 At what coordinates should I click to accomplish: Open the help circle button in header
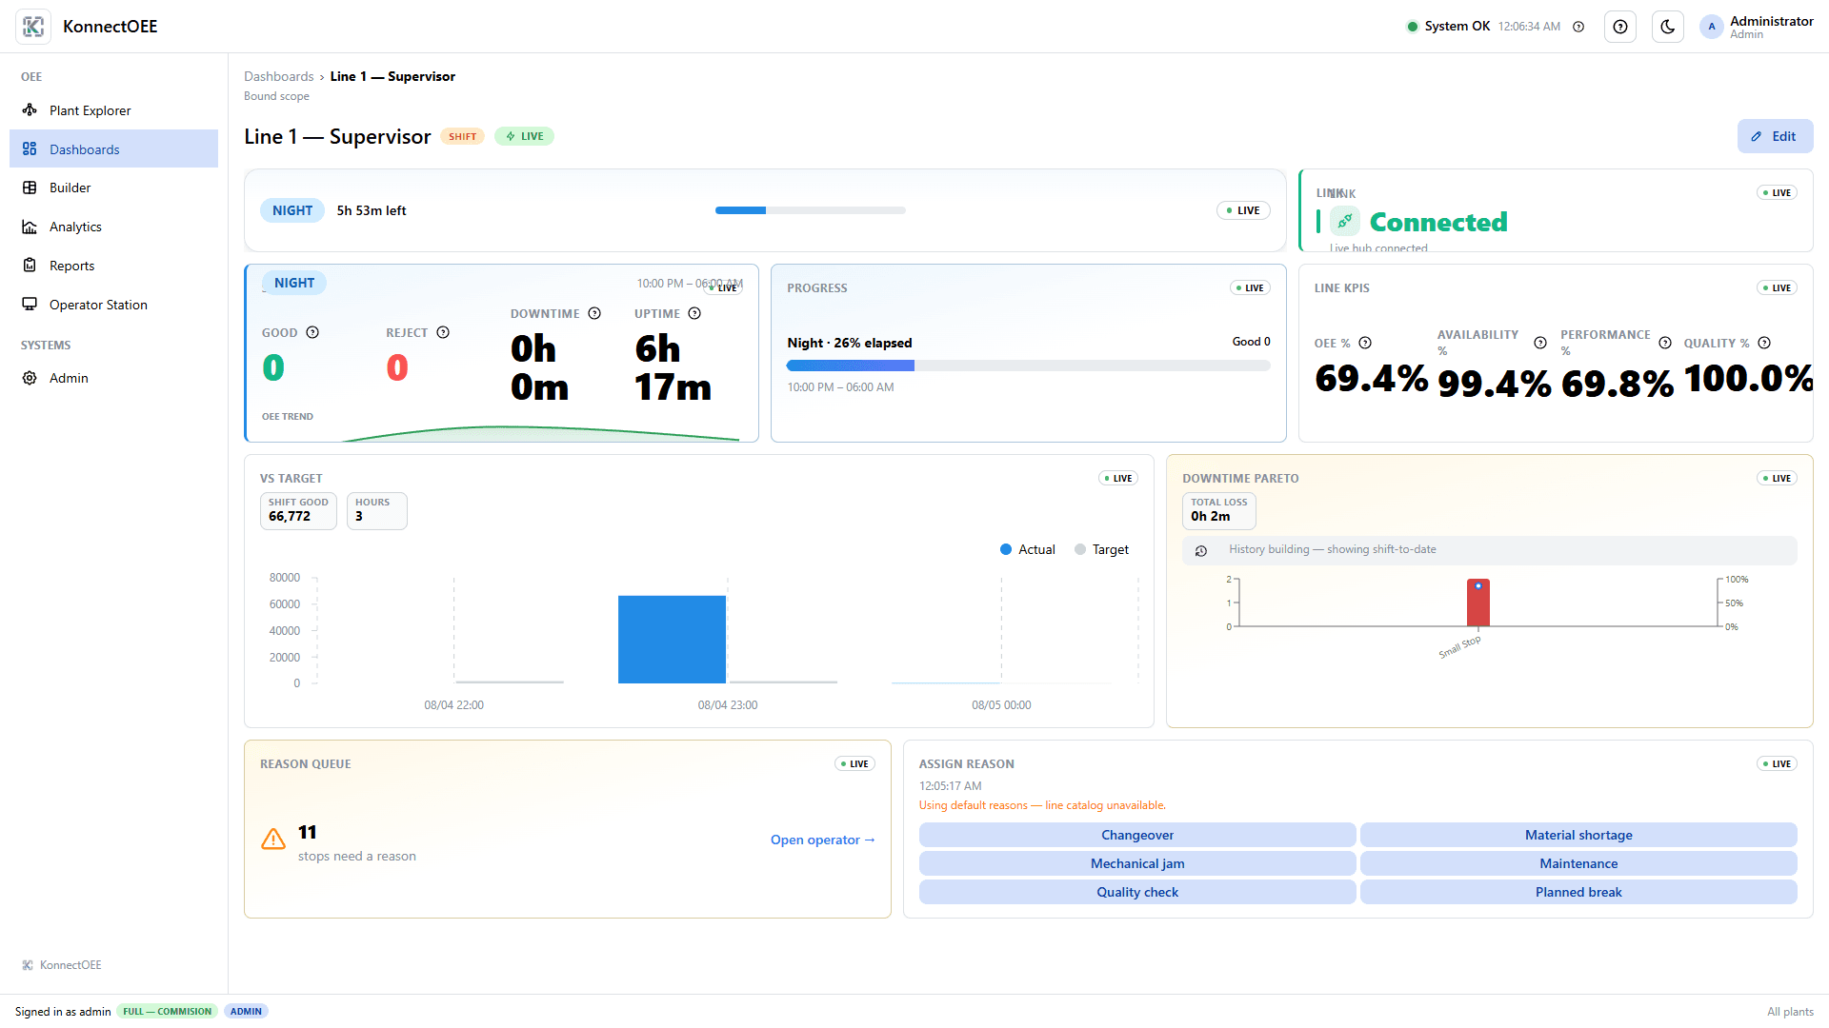pos(1619,27)
